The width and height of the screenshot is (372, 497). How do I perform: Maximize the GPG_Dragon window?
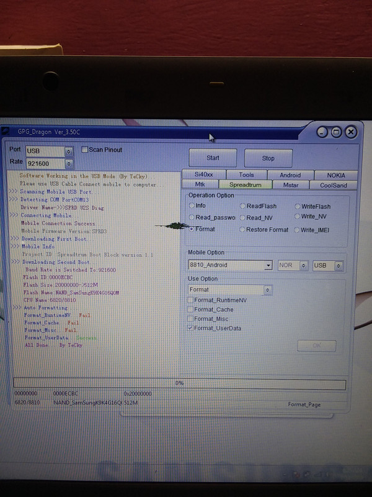click(x=336, y=132)
